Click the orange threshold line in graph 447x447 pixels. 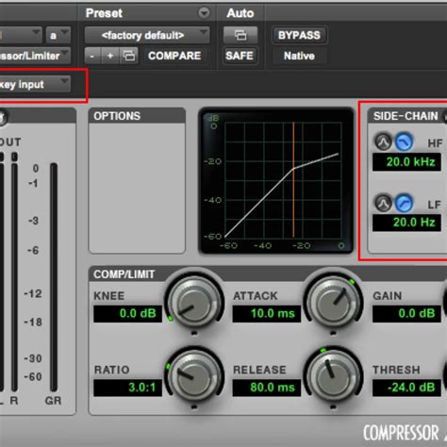pos(293,179)
